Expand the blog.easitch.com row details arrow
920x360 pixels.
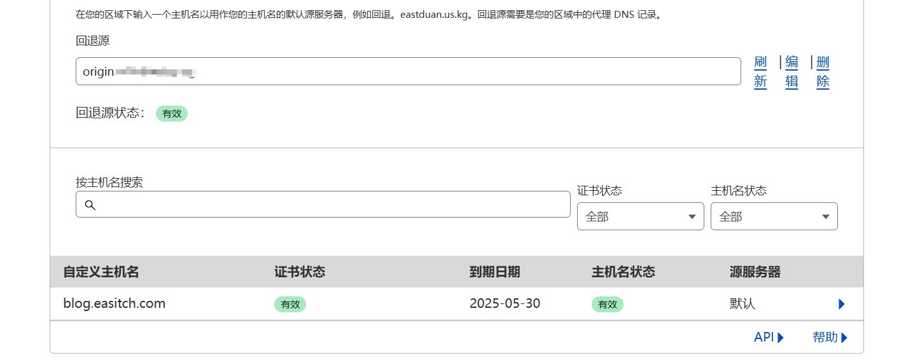pos(841,304)
